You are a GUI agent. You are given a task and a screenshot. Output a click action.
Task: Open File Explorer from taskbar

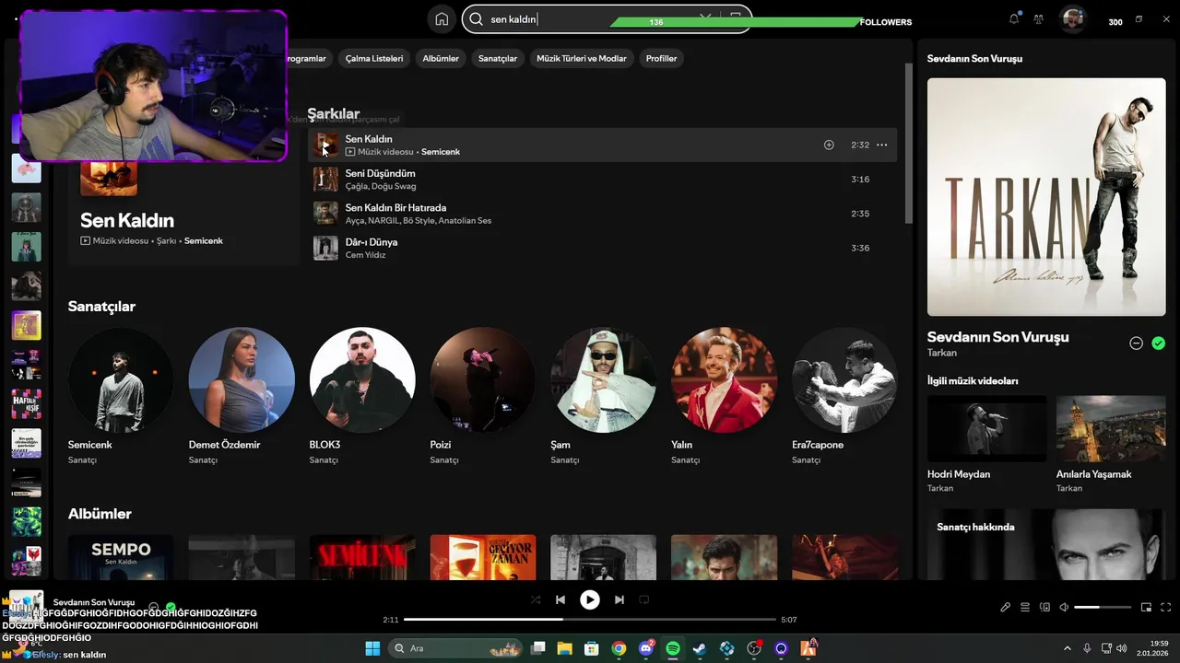pos(564,648)
